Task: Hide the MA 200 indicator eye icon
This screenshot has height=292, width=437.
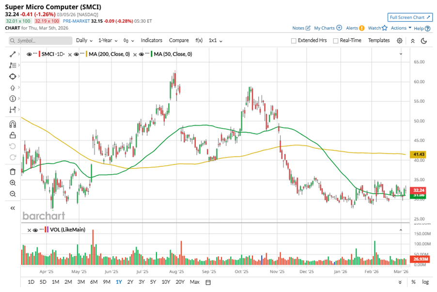Action: point(76,54)
